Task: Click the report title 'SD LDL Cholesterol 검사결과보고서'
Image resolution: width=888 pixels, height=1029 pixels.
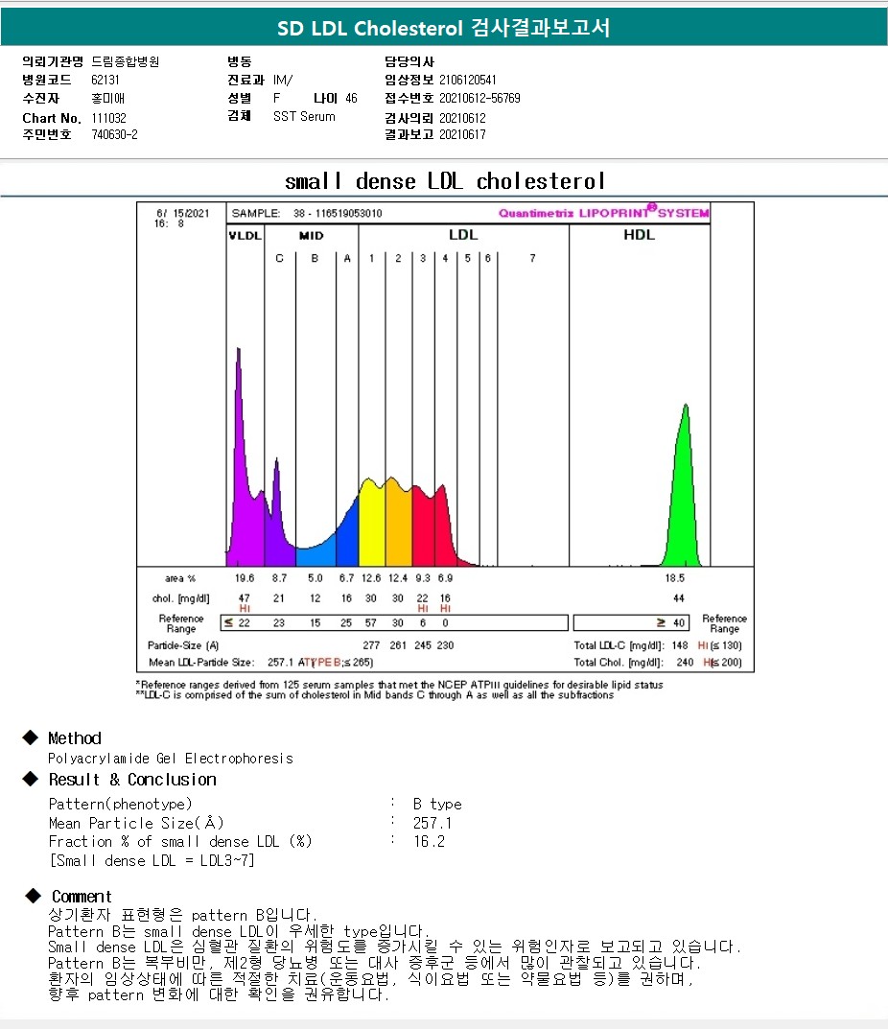Action: click(444, 28)
